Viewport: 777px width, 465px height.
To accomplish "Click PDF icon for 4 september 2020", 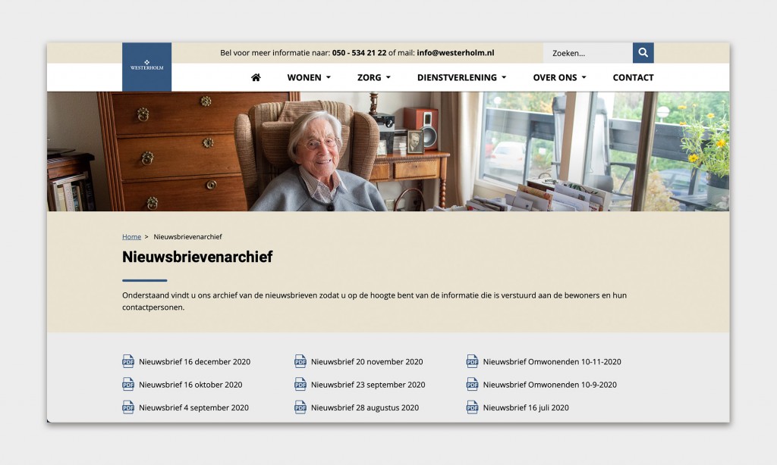I will [x=127, y=407].
